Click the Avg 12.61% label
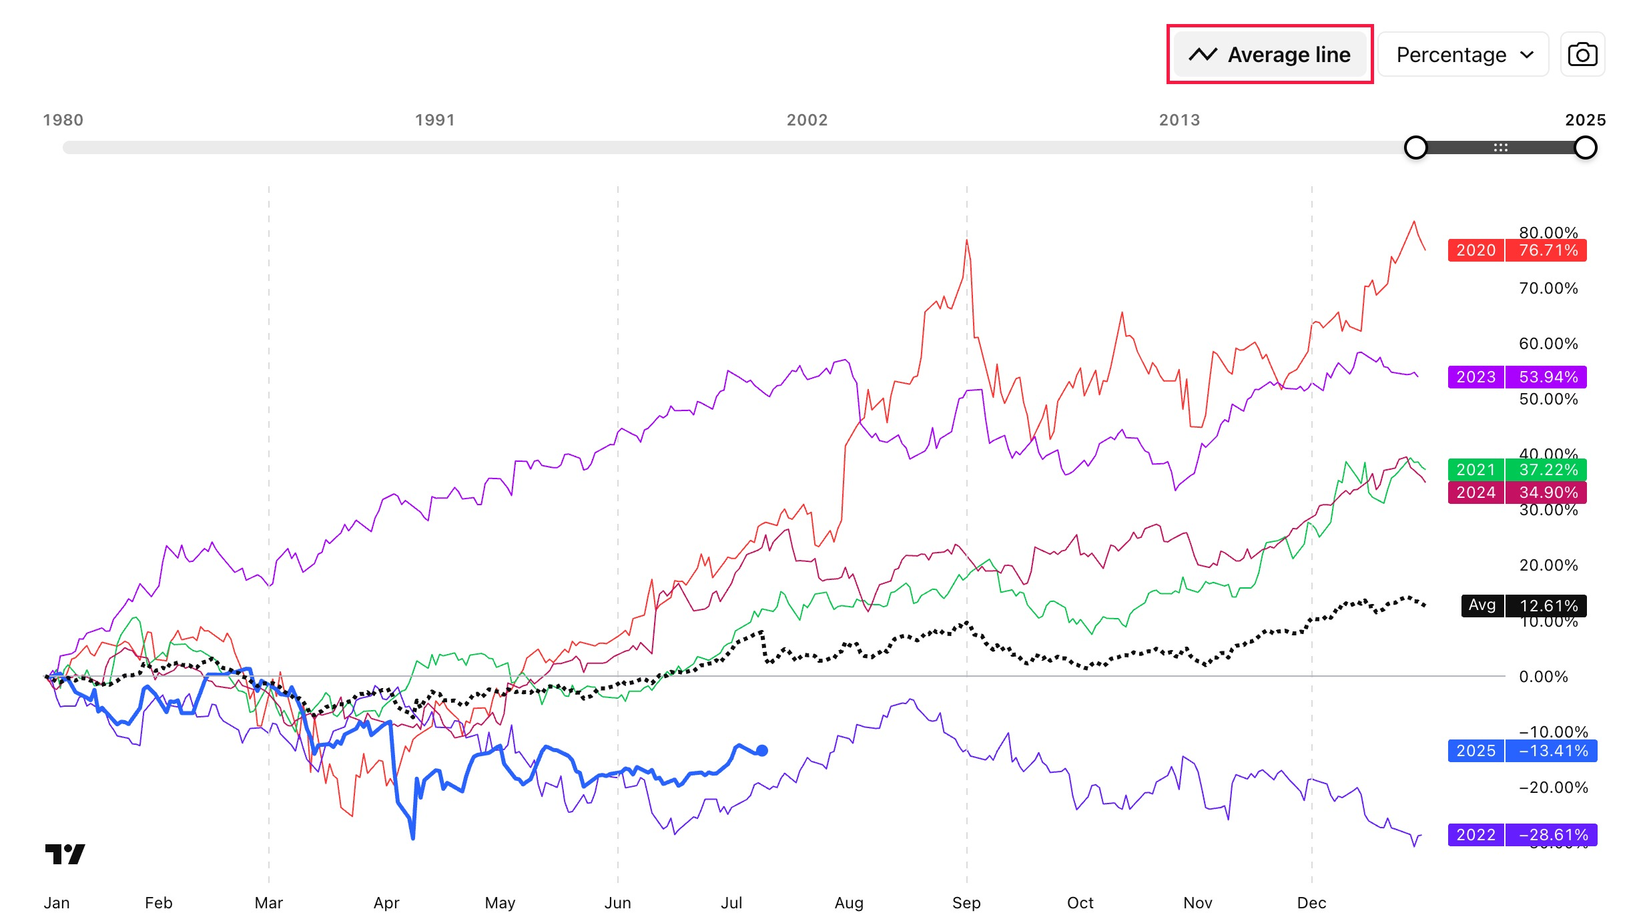This screenshot has height=919, width=1647. 1524,606
